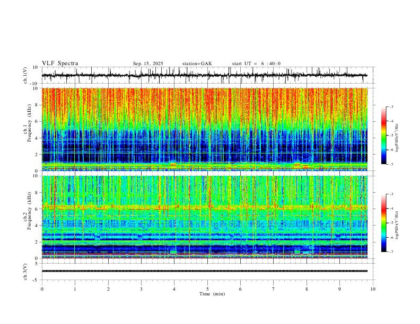Select the "Time (min)" x-axis label
The image size is (420, 324).
click(212, 294)
